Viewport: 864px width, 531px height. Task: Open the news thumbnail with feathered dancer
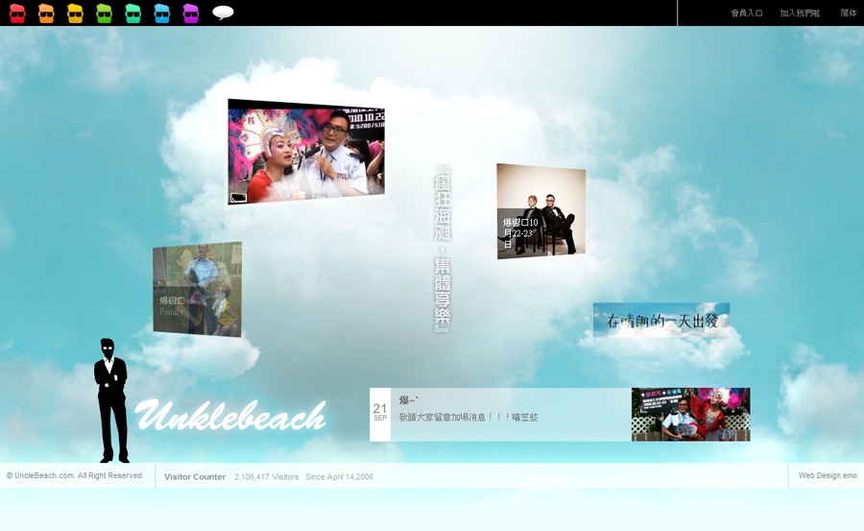(x=691, y=414)
